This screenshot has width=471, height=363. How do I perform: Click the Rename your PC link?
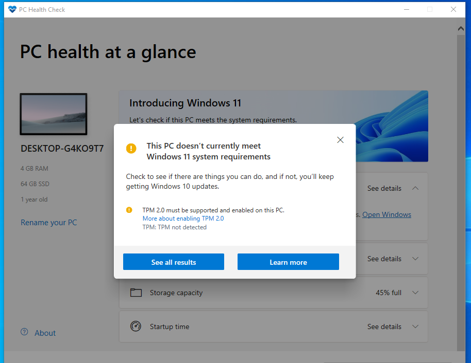[48, 223]
